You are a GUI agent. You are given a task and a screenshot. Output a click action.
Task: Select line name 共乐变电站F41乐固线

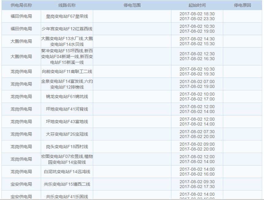pyautogui.click(x=67, y=196)
